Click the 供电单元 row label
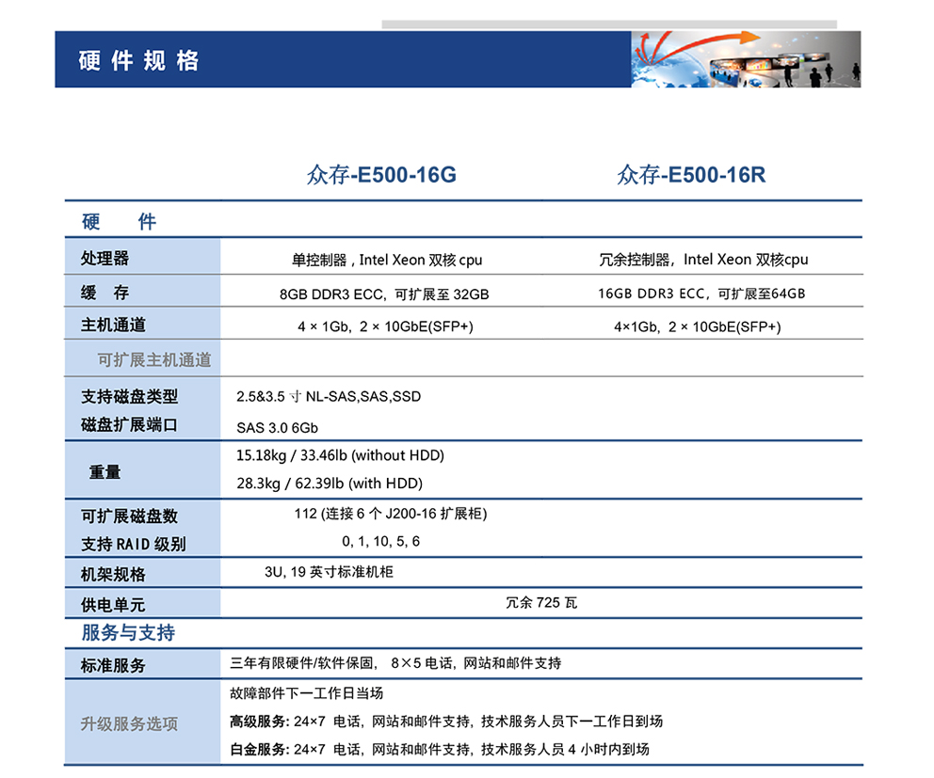934x778 pixels. point(113,605)
